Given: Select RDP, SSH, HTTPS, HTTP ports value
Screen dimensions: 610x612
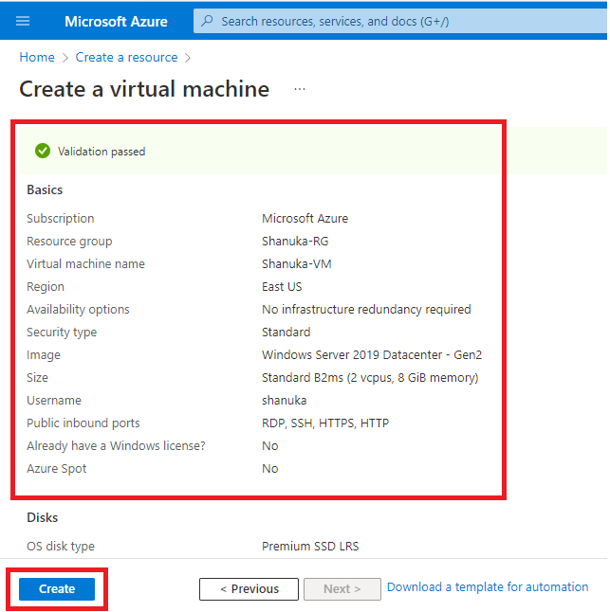Looking at the screenshot, I should [x=325, y=423].
